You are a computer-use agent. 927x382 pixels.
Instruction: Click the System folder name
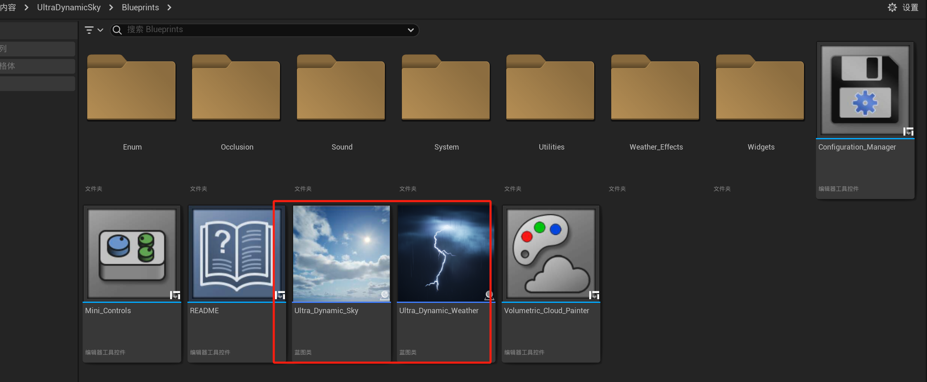tap(446, 147)
